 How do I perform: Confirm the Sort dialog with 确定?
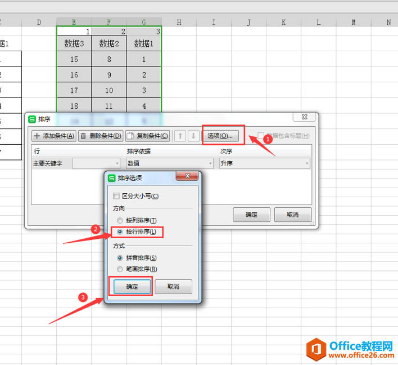click(251, 215)
